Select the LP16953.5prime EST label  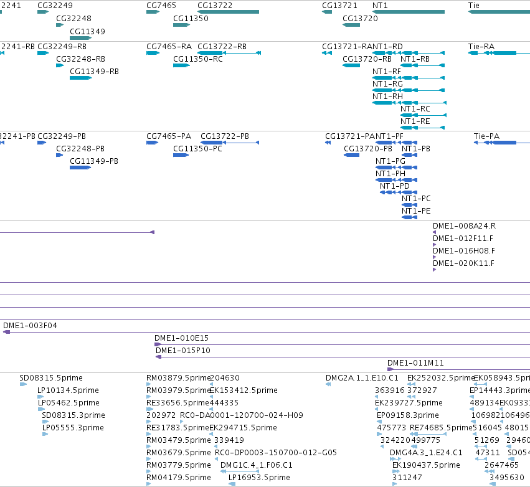(x=259, y=478)
